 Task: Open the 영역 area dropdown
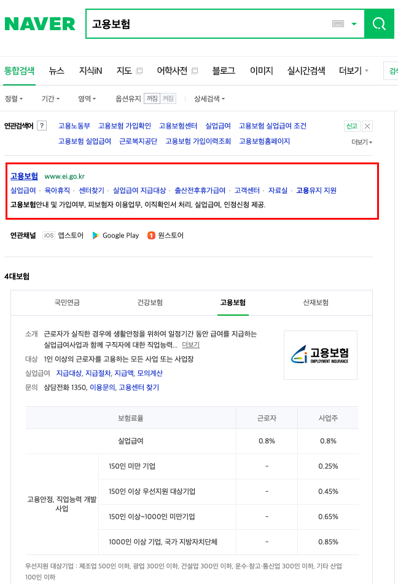[87, 98]
